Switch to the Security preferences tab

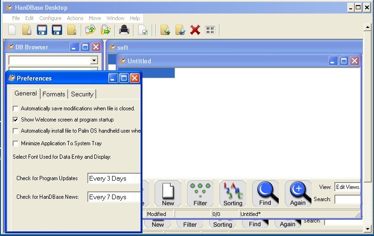82,94
